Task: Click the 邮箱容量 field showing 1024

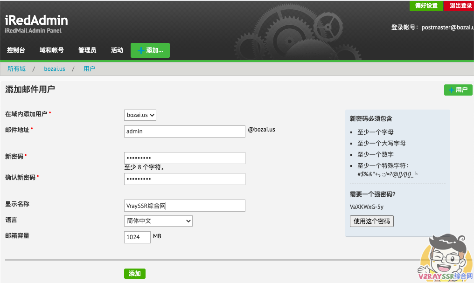Action: click(x=137, y=237)
